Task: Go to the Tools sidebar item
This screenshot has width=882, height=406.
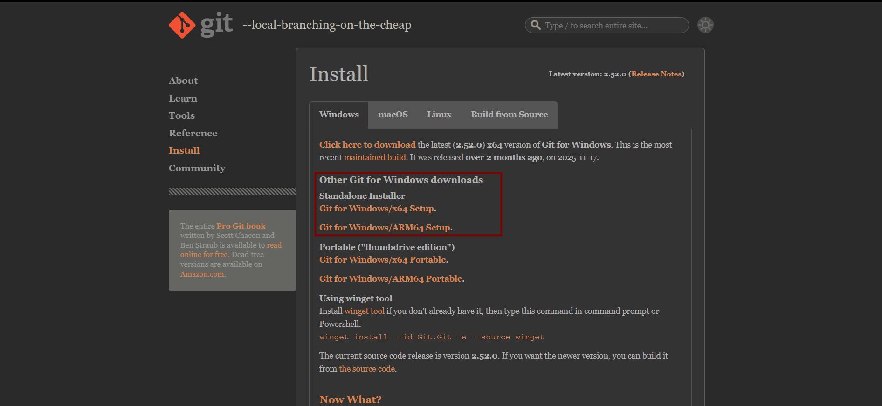Action: (x=182, y=115)
